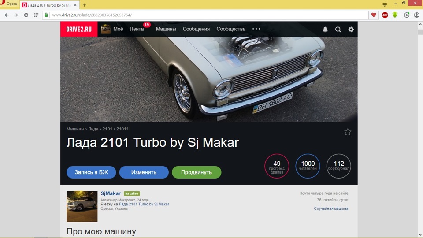This screenshot has width=423, height=238.
Task: Open the Лента feed menu item
Action: coord(137,29)
